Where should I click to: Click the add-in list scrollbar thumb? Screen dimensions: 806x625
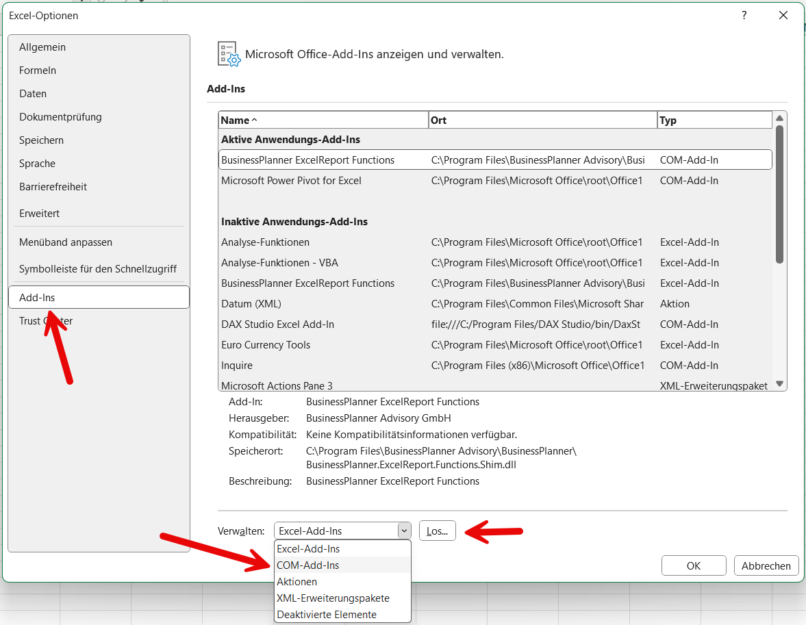[779, 194]
